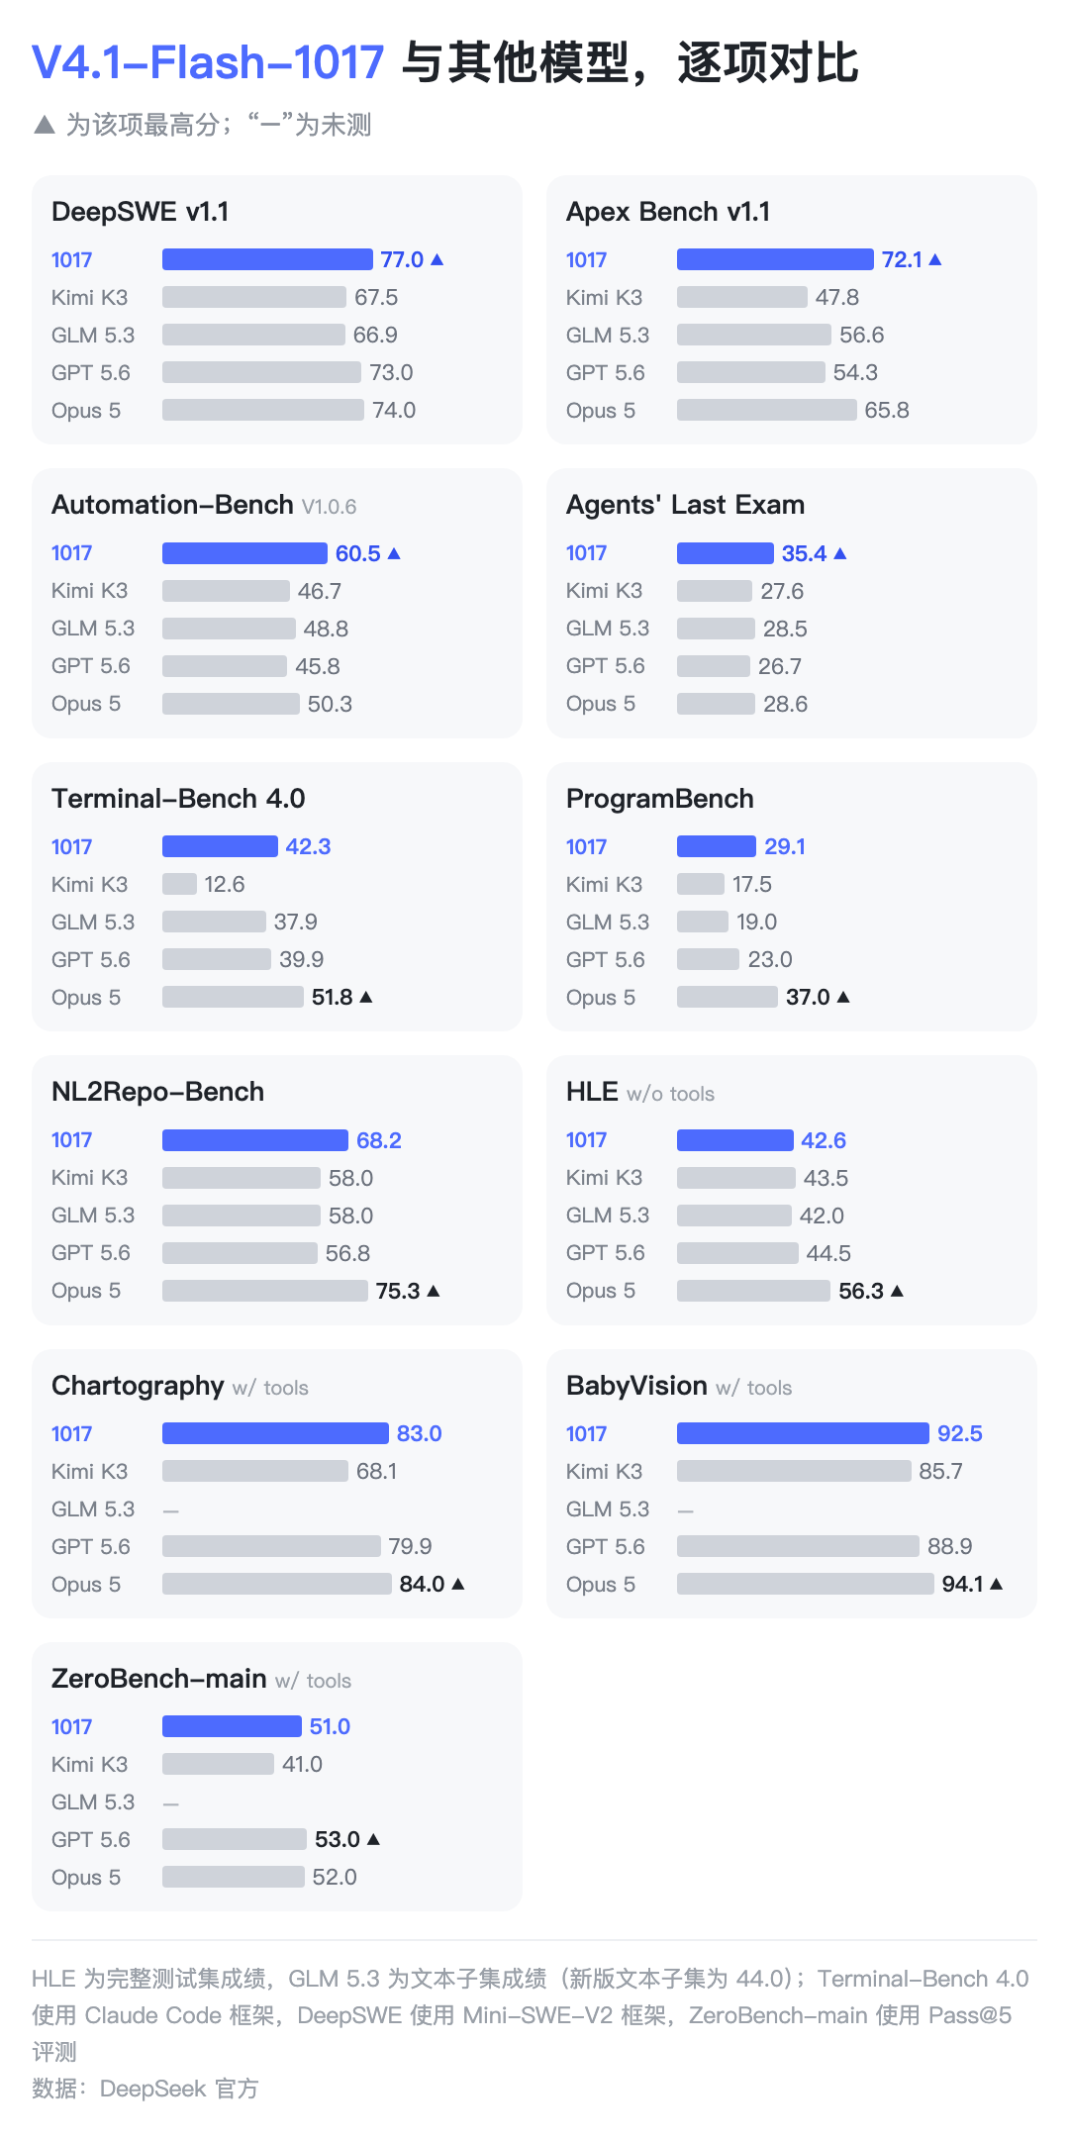The height and width of the screenshot is (2141, 1069).
Task: Click the 'w/o tools' tag beside HLE
Action: point(670,1094)
